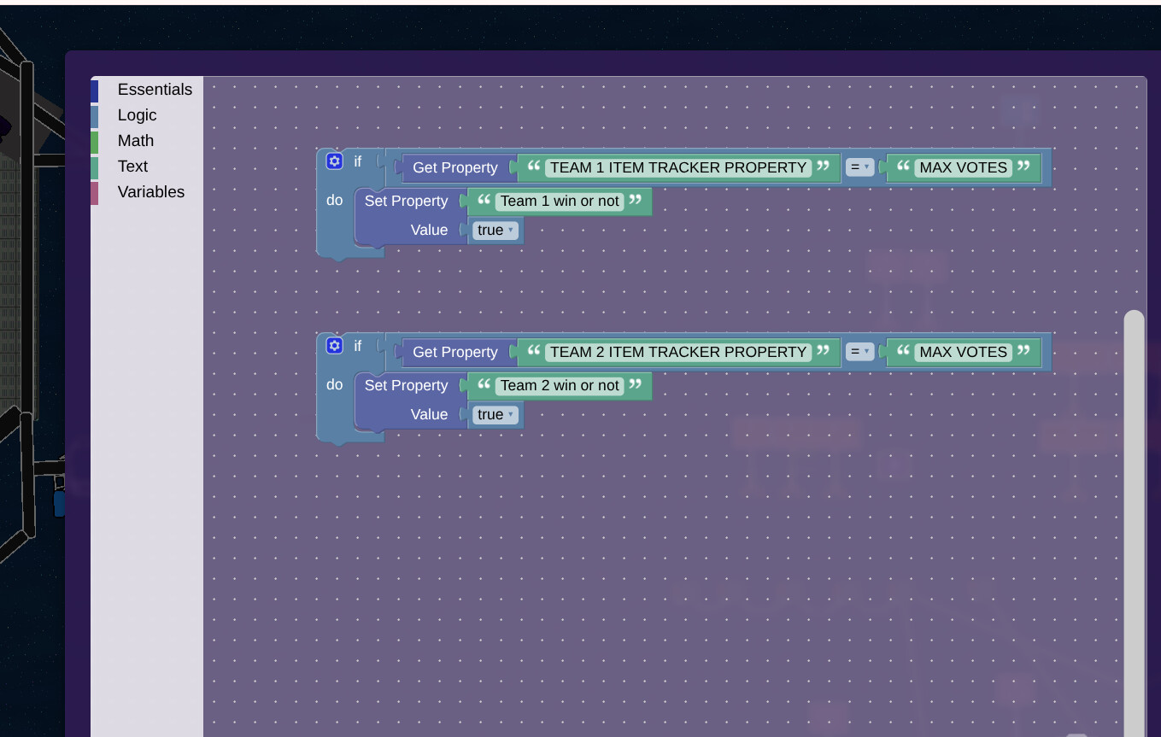
Task: Open the mutator gear on the second if block
Action: click(334, 345)
